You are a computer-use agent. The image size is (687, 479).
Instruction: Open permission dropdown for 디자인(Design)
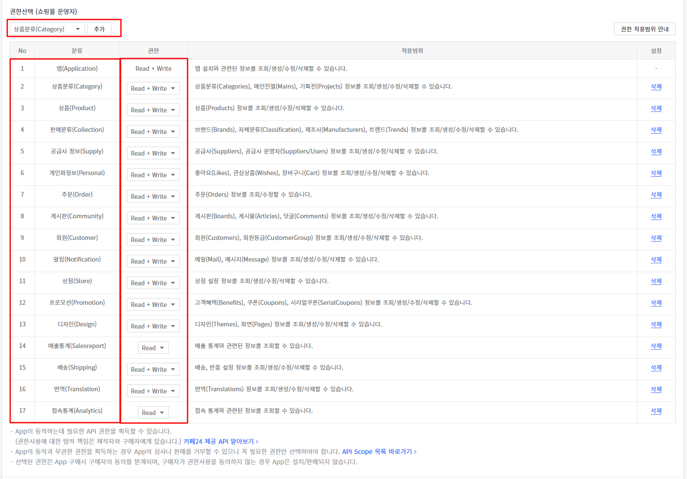tap(153, 326)
